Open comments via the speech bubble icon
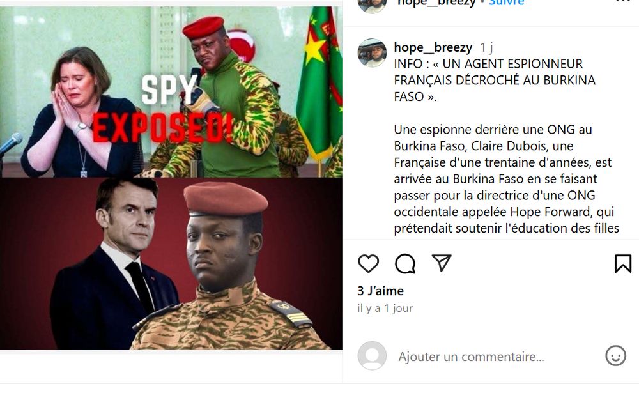 (x=405, y=263)
